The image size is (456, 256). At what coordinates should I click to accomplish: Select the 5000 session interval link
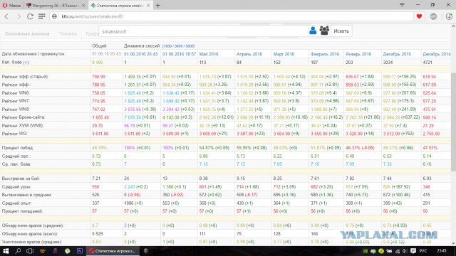click(190, 46)
